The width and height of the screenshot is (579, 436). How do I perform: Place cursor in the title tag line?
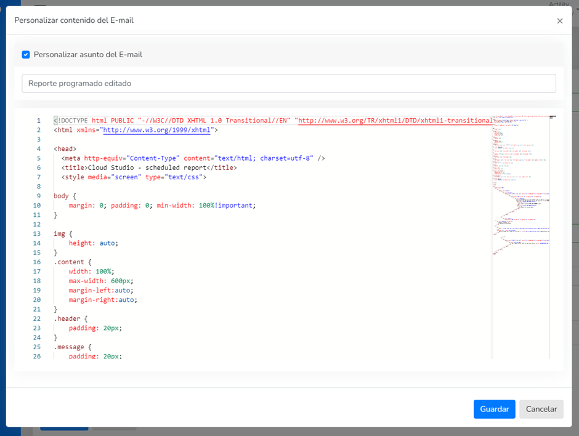(x=149, y=168)
